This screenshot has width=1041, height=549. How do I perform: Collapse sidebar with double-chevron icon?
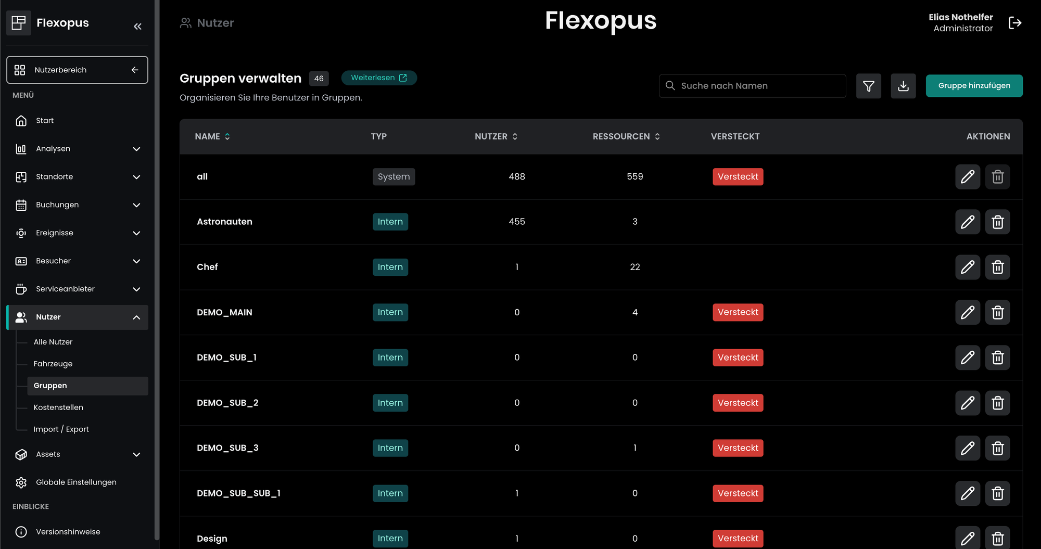click(x=137, y=26)
